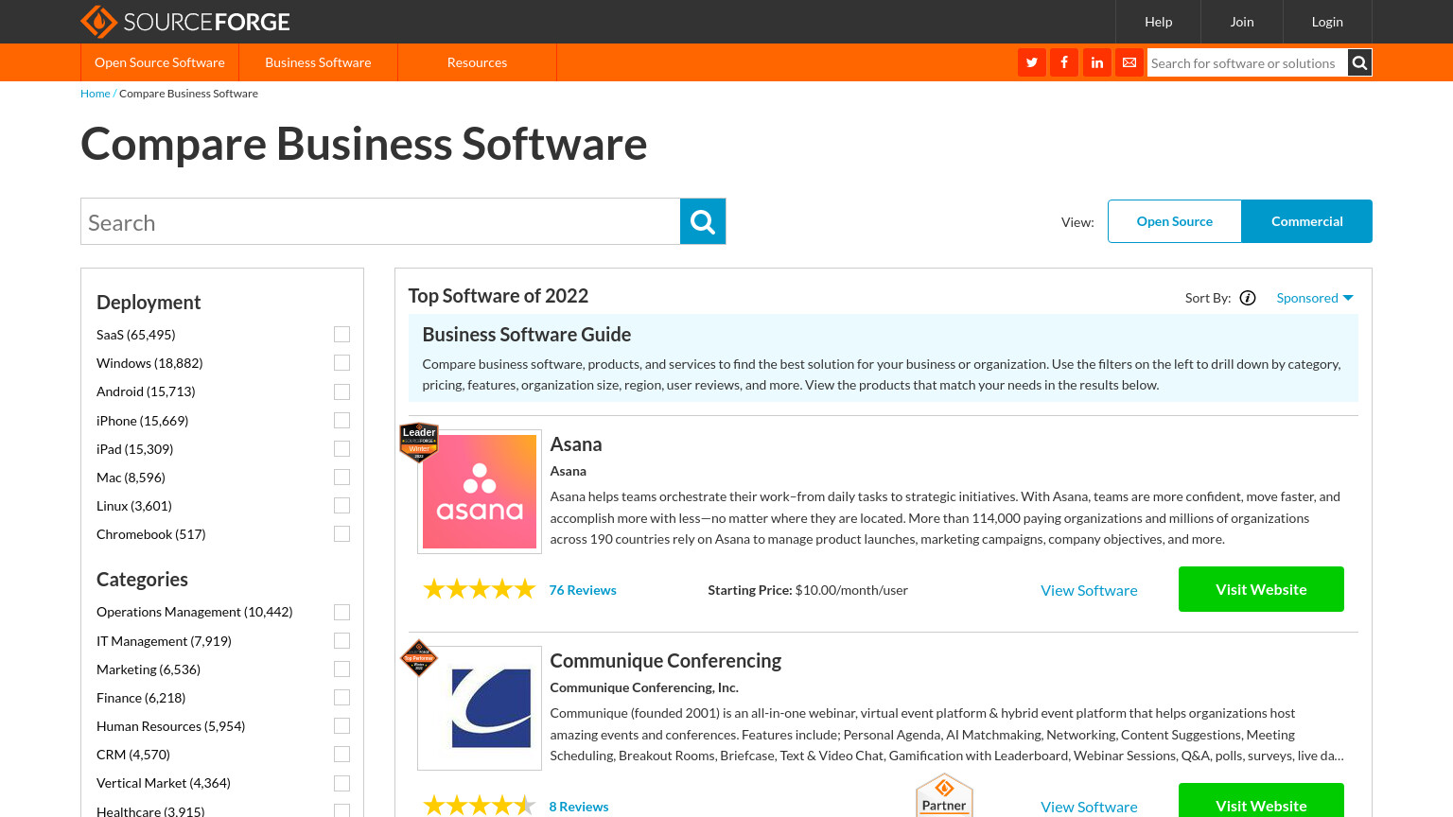Screen dimensions: 1453x817
Task: Click View Software for Communique Conferencing
Action: point(1089,807)
